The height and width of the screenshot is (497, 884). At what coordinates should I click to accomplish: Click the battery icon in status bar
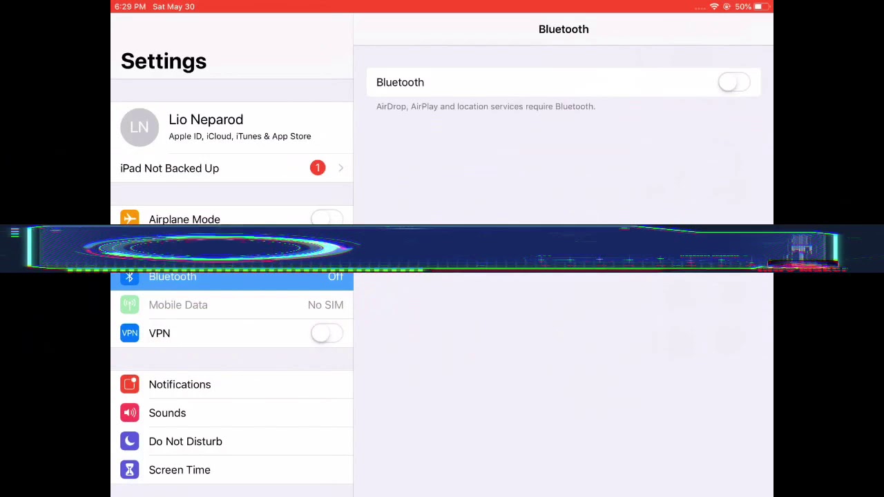(760, 6)
